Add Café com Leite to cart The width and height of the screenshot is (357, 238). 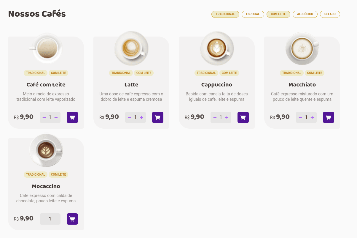[72, 117]
